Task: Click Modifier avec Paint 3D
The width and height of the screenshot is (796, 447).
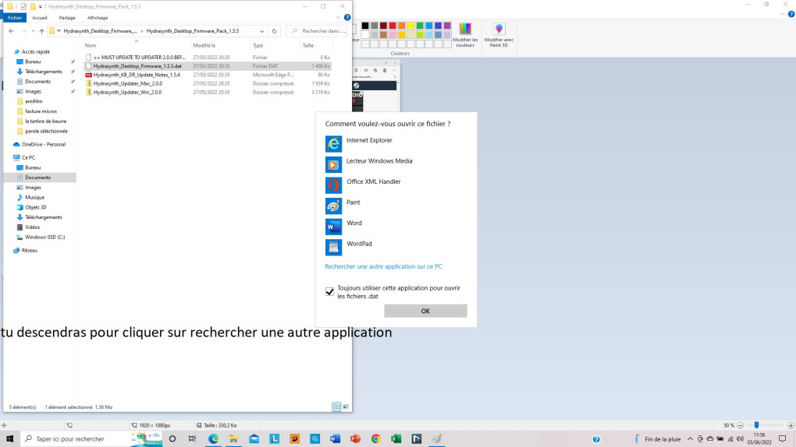Action: [499, 35]
